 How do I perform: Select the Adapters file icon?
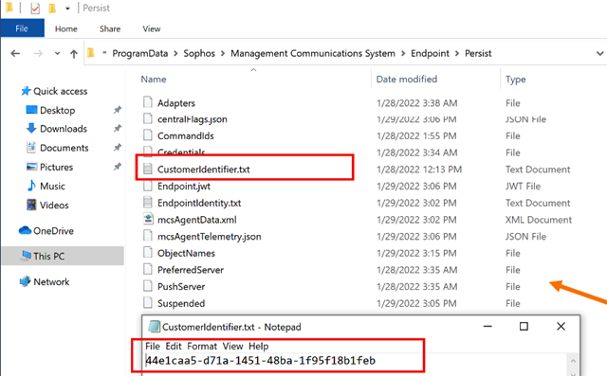(148, 102)
